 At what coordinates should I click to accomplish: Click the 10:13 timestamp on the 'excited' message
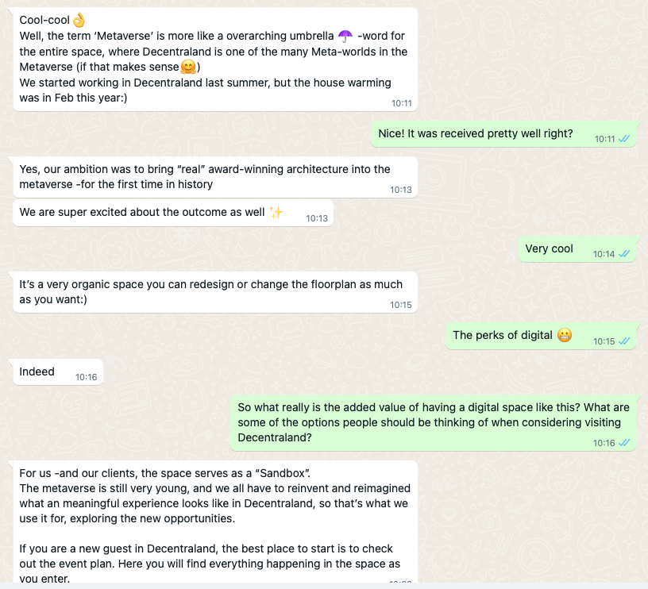pos(317,218)
